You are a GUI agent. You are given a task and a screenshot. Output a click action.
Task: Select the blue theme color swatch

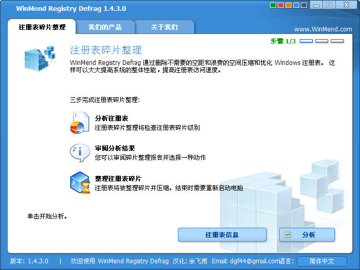[x=296, y=5]
